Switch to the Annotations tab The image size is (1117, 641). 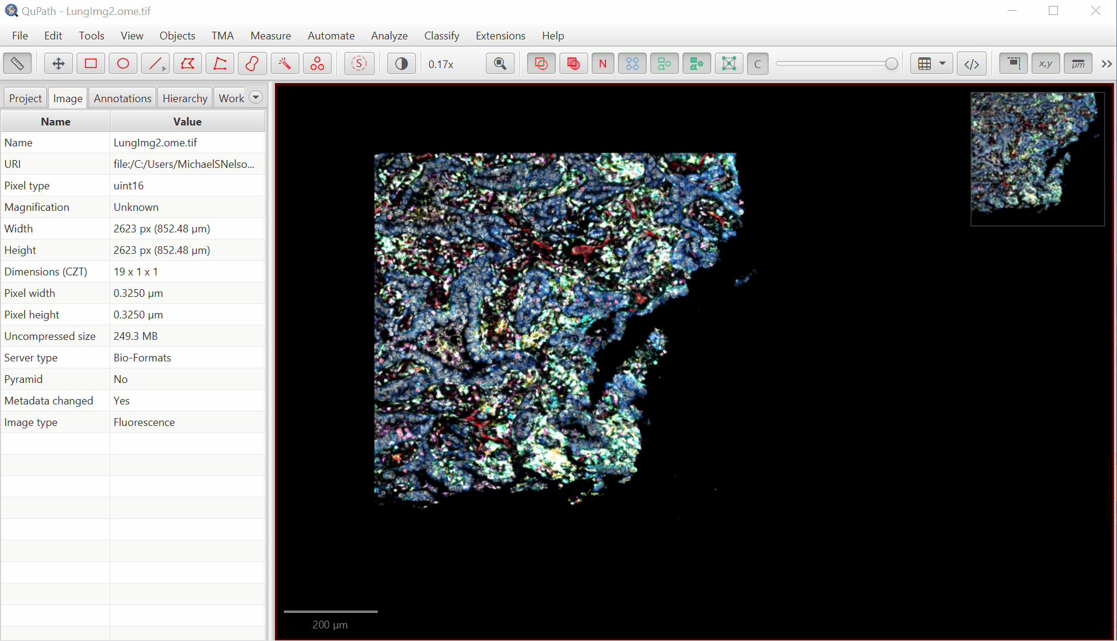click(123, 98)
